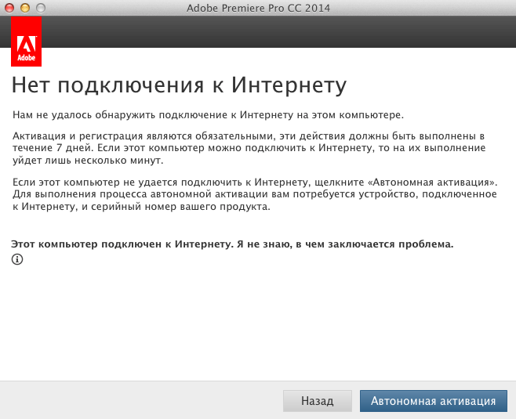Click the red Adobe logo

point(27,42)
